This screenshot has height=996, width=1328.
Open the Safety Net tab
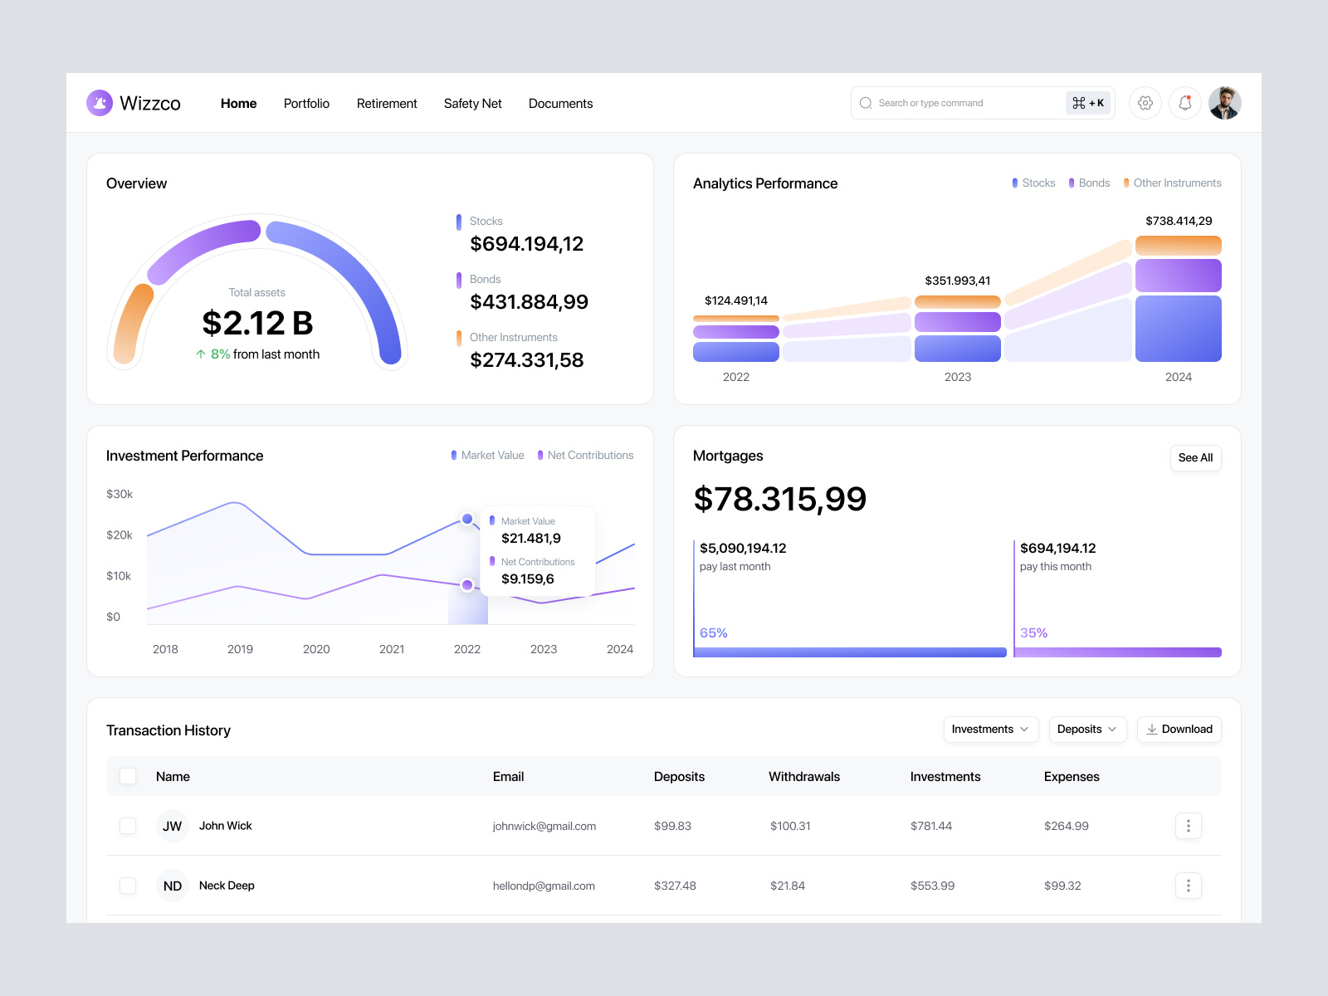tap(473, 104)
